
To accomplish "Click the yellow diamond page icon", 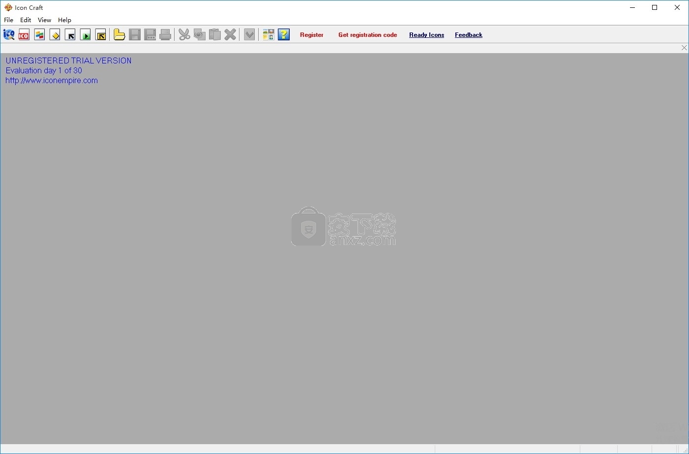I will [55, 34].
